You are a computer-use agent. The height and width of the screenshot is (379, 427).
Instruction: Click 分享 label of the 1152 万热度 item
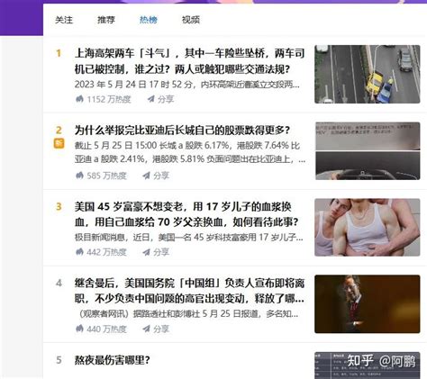166,99
